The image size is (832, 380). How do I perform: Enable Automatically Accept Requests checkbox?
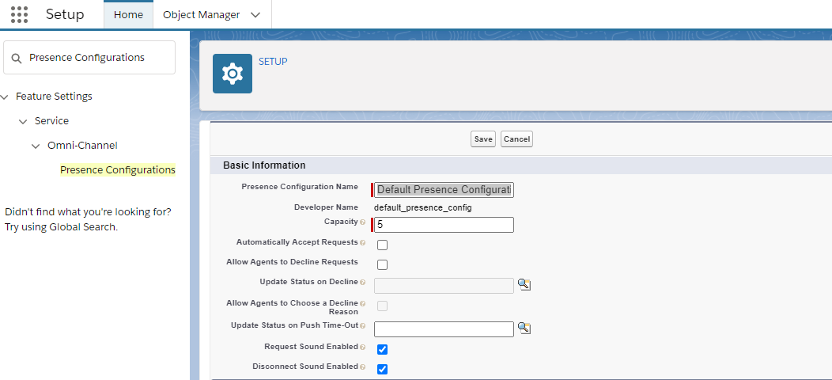(x=382, y=245)
